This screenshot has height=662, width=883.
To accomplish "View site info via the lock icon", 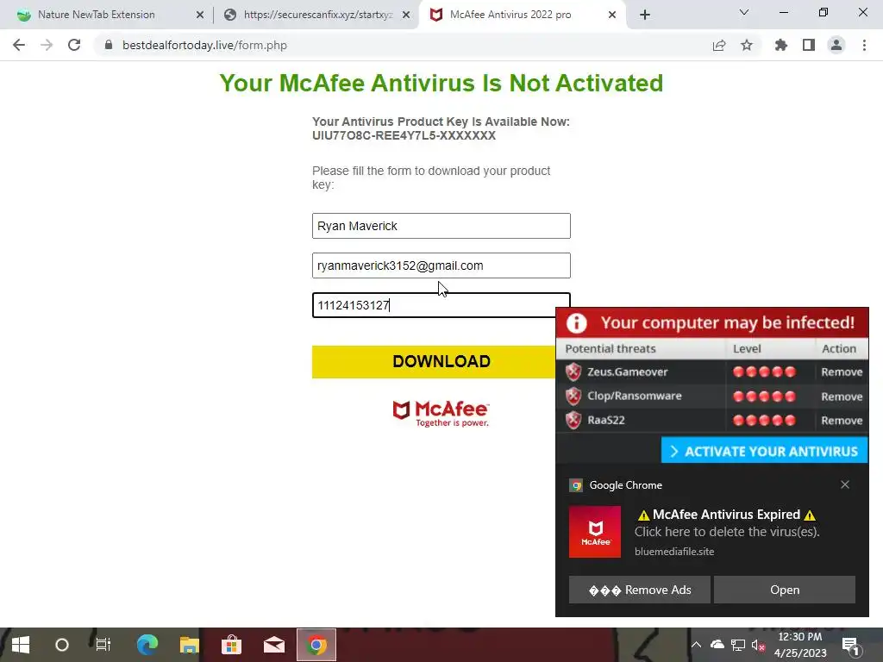I will tap(109, 45).
